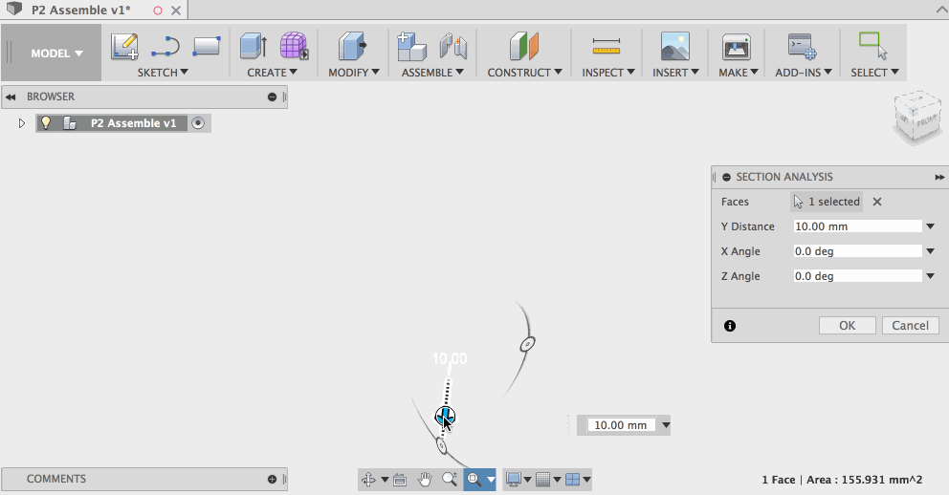Open the MAKE menu
The height and width of the screenshot is (495, 949).
(739, 73)
